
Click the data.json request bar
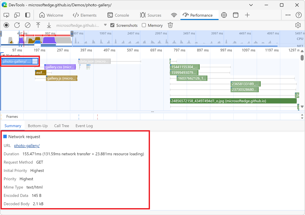(95, 61)
